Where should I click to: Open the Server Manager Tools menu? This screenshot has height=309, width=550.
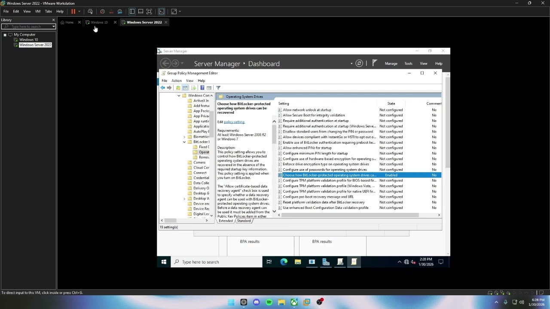click(x=408, y=64)
